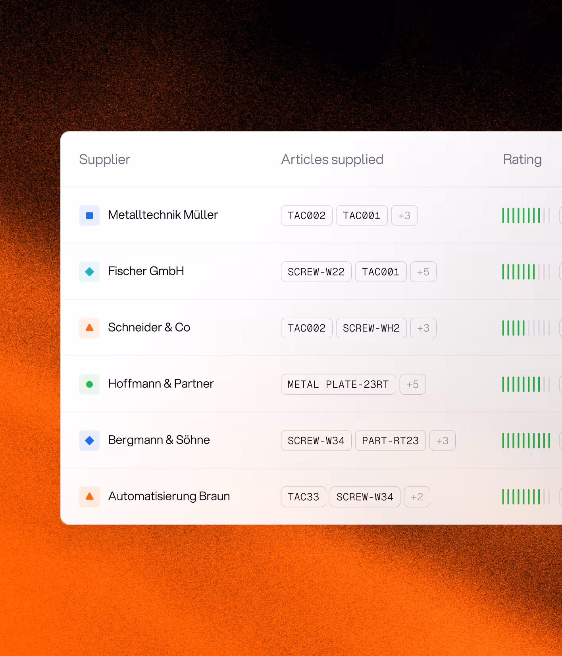
Task: Click the blue square icon beside Metalltechnik Müller
Action: (89, 215)
